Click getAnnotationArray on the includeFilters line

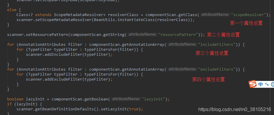(x=143, y=45)
